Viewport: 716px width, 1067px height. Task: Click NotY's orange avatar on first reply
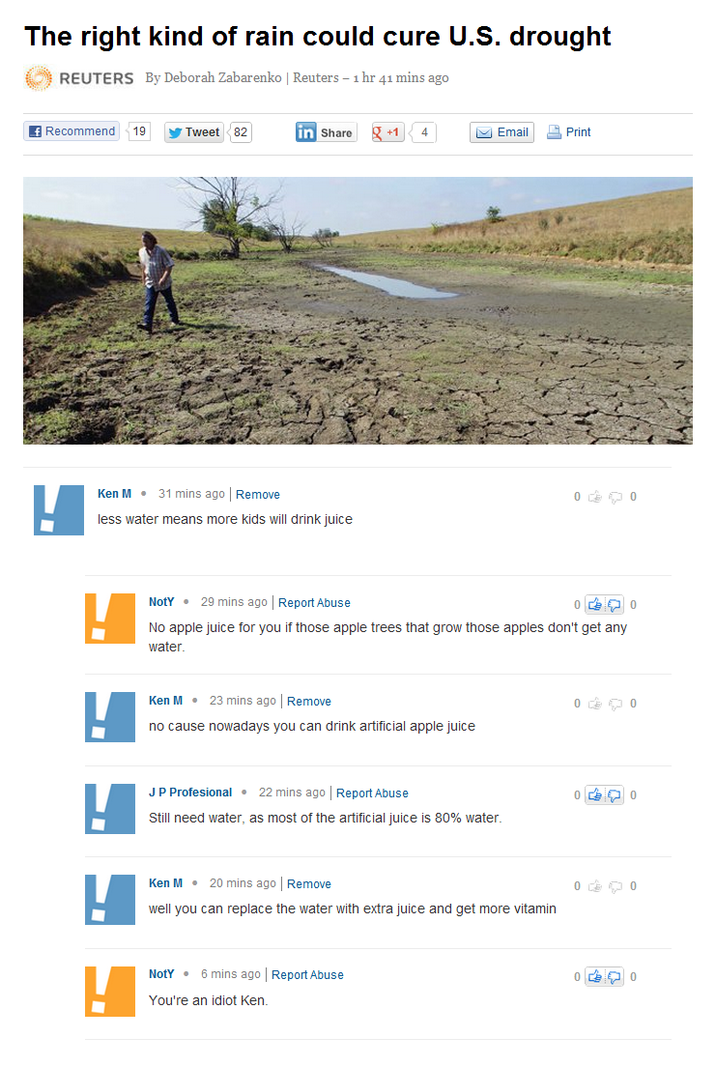point(110,619)
